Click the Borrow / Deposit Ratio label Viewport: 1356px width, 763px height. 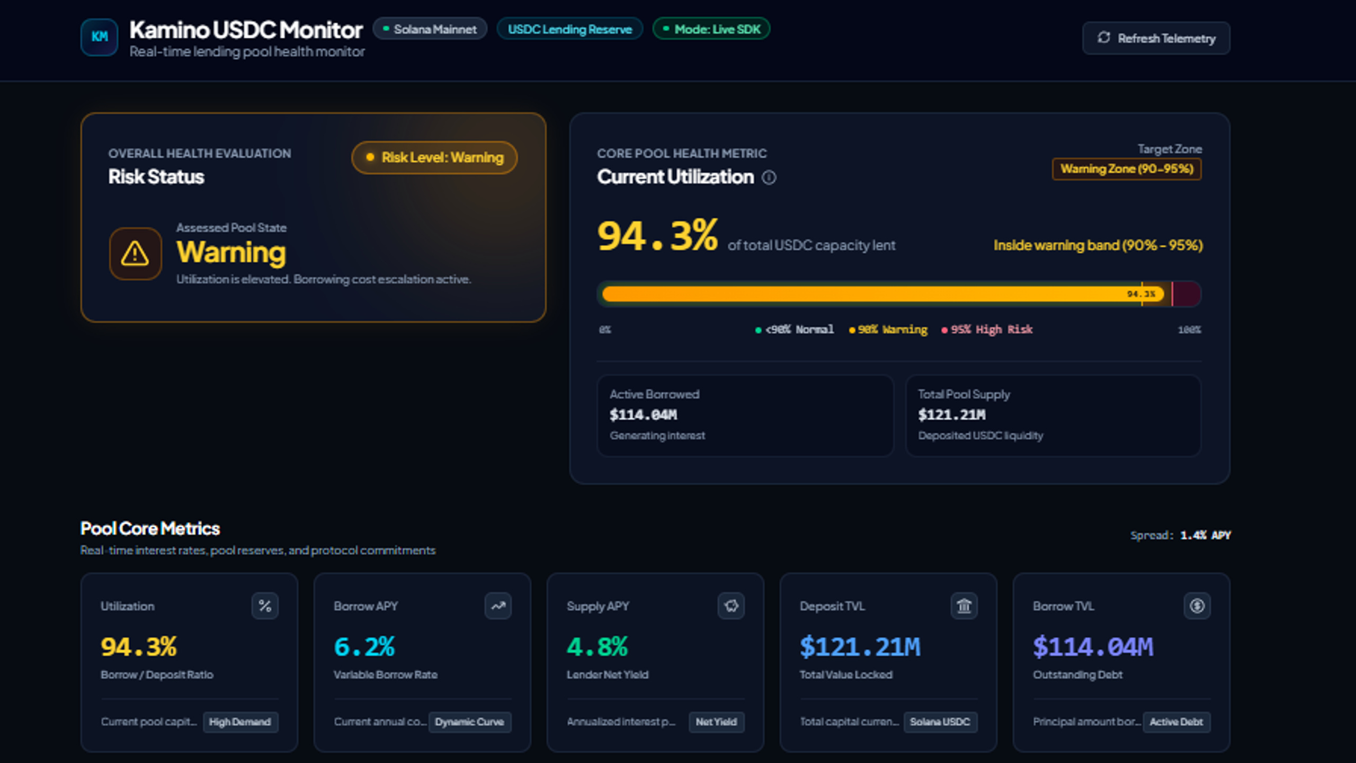tap(157, 675)
